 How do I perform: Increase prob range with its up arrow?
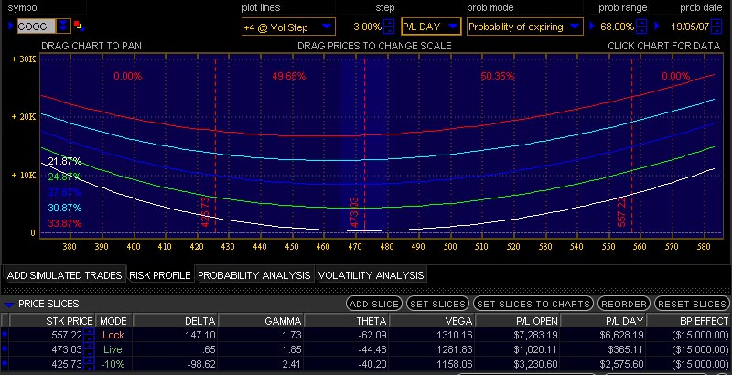pyautogui.click(x=642, y=22)
